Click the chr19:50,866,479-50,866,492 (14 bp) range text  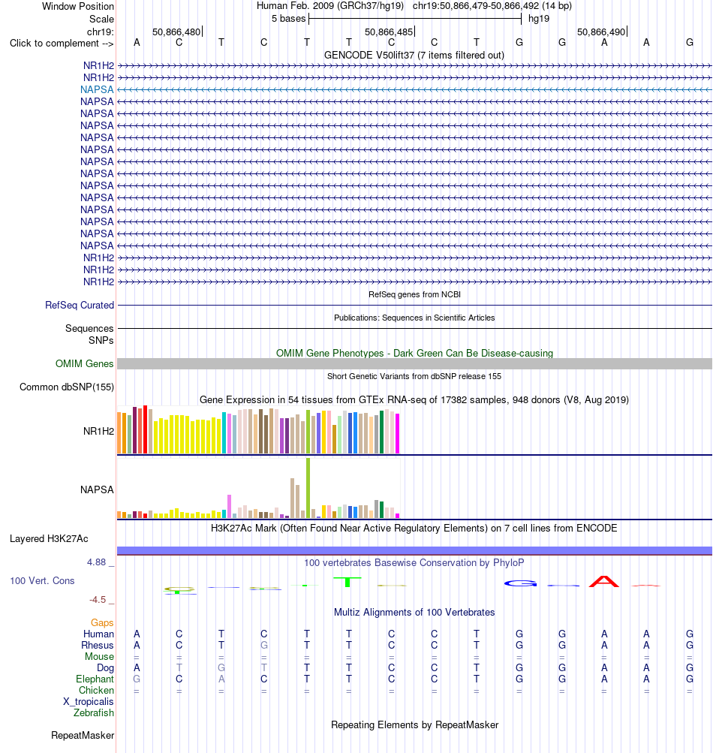pos(492,6)
